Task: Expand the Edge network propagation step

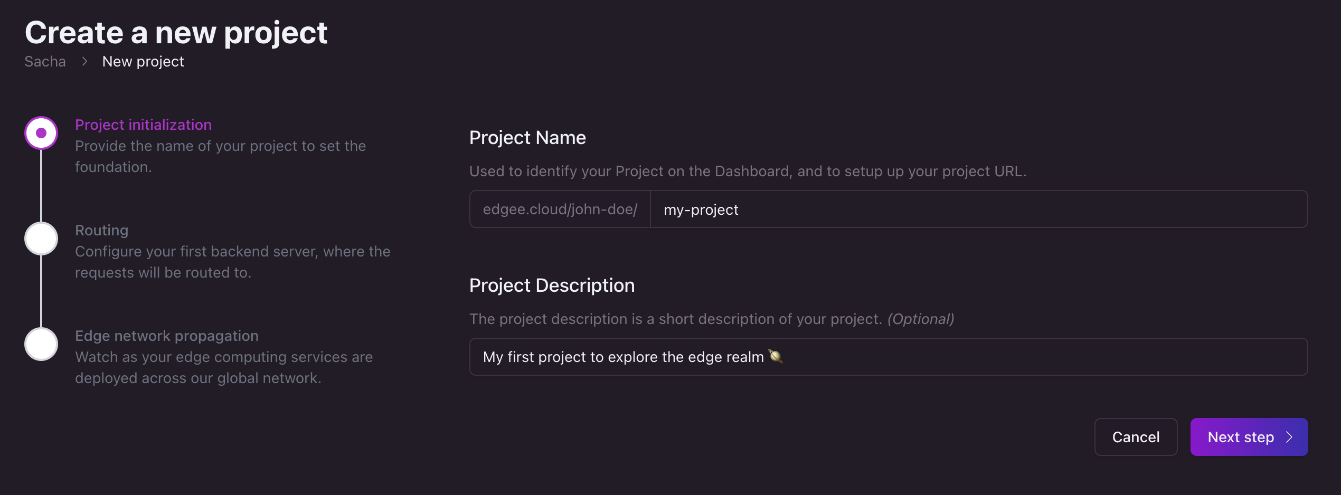Action: tap(167, 335)
